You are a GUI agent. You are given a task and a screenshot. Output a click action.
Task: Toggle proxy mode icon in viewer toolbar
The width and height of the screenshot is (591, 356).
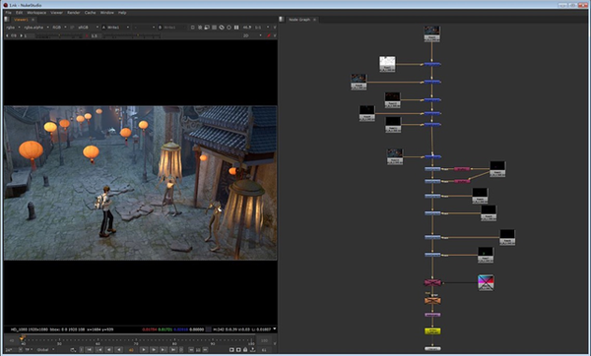(207, 28)
